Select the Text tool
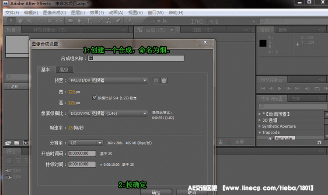The width and height of the screenshot is (328, 195). [x=88, y=21]
